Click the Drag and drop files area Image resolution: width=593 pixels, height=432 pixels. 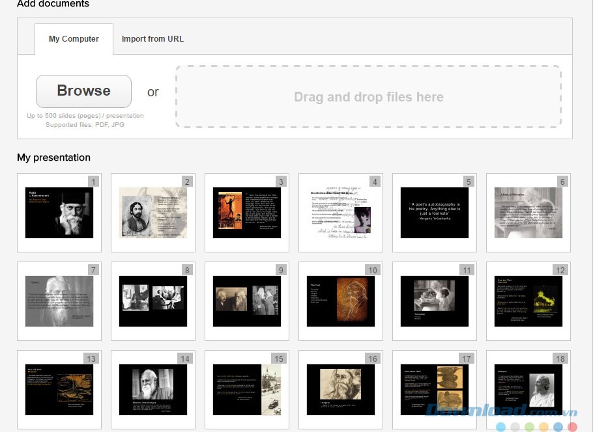[x=368, y=97]
